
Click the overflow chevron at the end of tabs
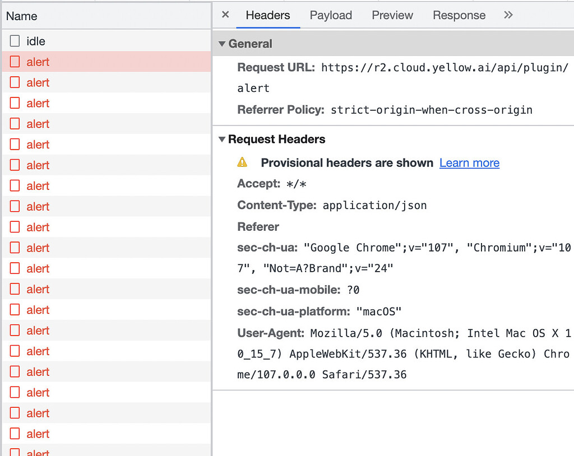508,15
